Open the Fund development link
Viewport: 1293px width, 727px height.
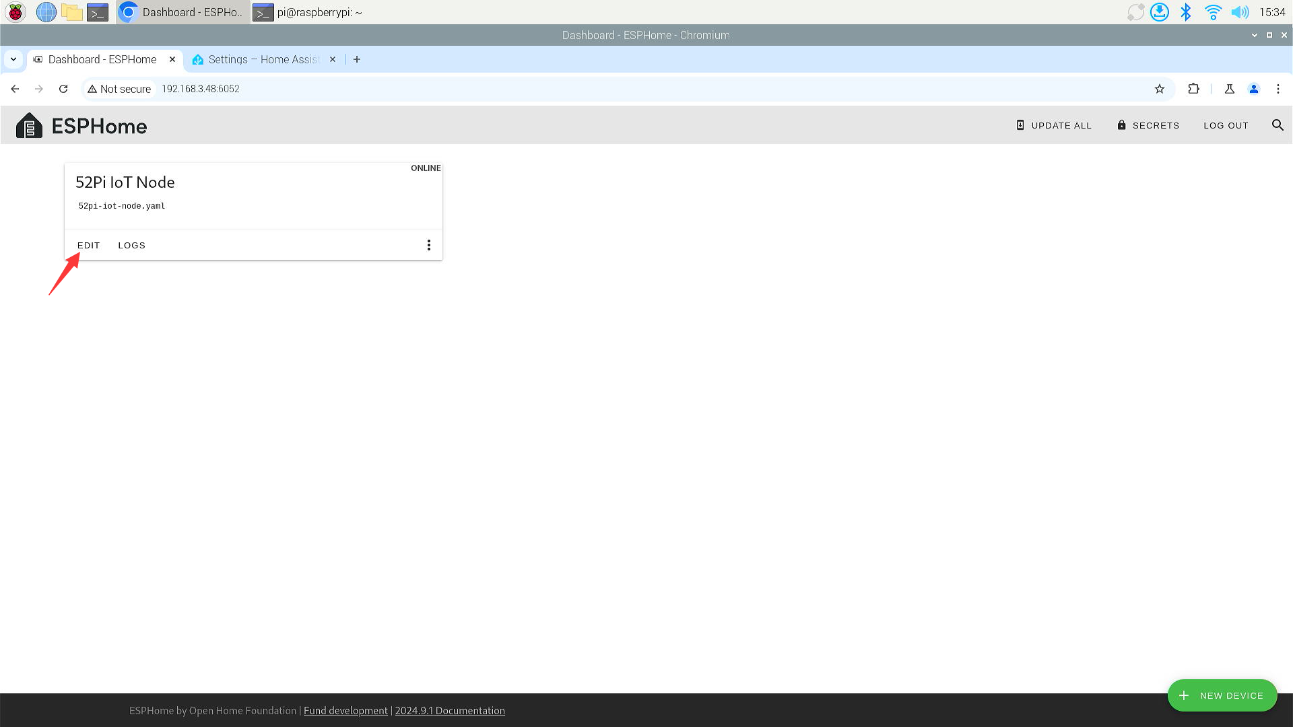tap(345, 711)
